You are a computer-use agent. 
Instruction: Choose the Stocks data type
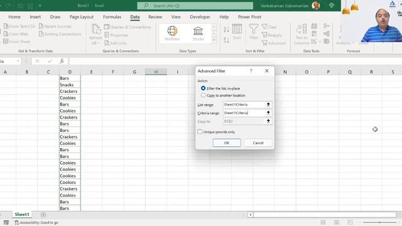(198, 33)
